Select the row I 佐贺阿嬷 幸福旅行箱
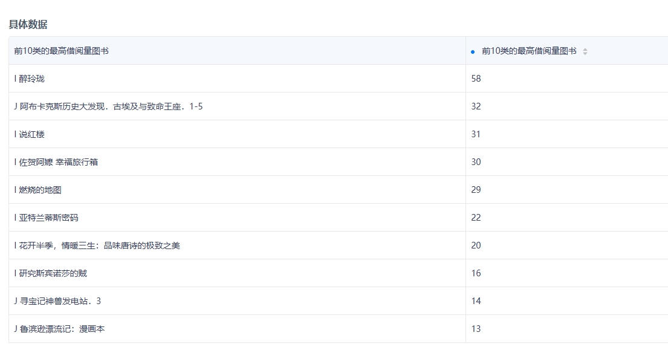This screenshot has height=344, width=668. click(x=339, y=162)
